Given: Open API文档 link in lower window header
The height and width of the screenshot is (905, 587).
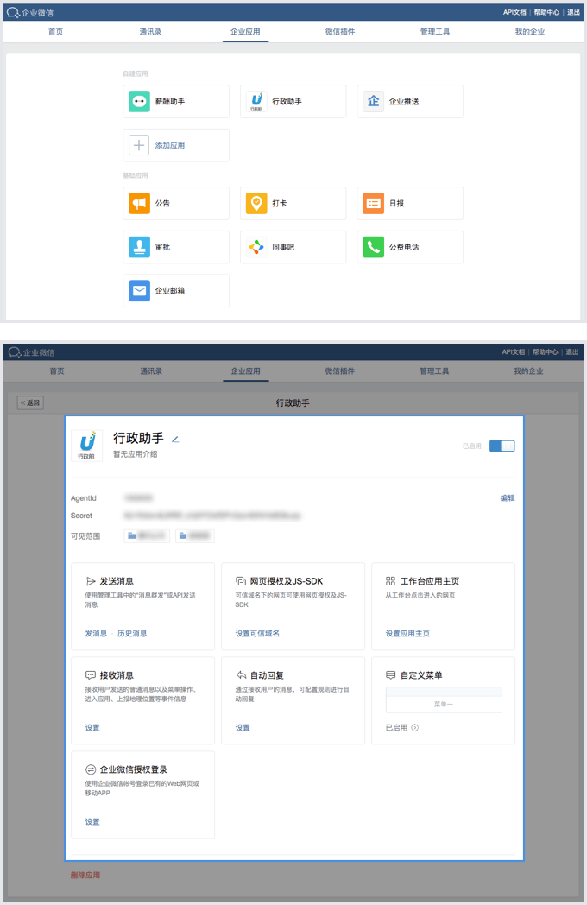Looking at the screenshot, I should click(513, 352).
